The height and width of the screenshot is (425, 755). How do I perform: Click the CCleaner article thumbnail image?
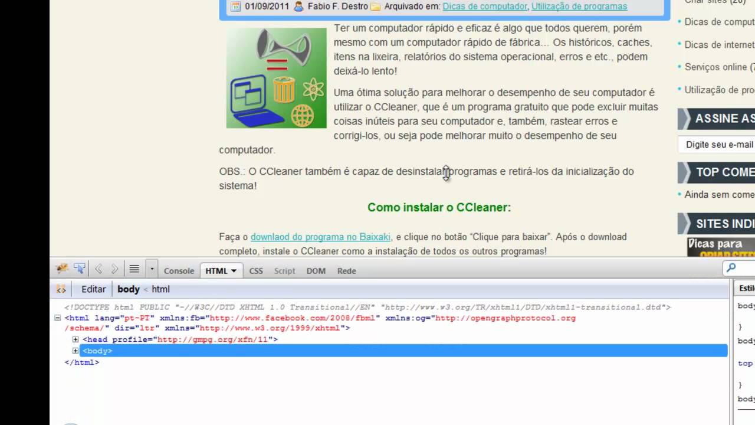(276, 78)
